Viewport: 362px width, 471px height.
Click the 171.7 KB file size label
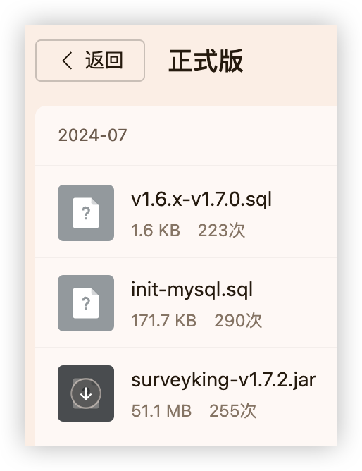click(x=164, y=321)
